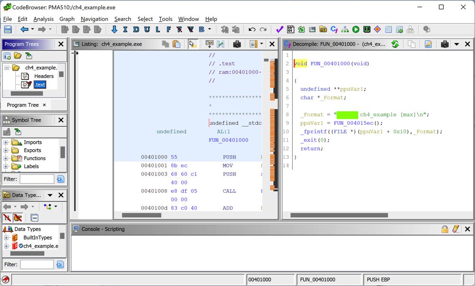The height and width of the screenshot is (286, 475).
Task: Expand the Imports folder in Symbol Tree
Action: pyautogui.click(x=6, y=142)
